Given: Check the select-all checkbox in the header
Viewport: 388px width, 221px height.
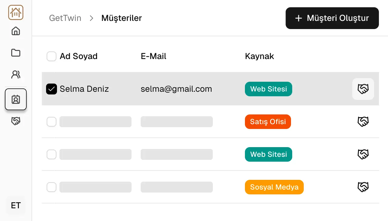Looking at the screenshot, I should [x=52, y=56].
